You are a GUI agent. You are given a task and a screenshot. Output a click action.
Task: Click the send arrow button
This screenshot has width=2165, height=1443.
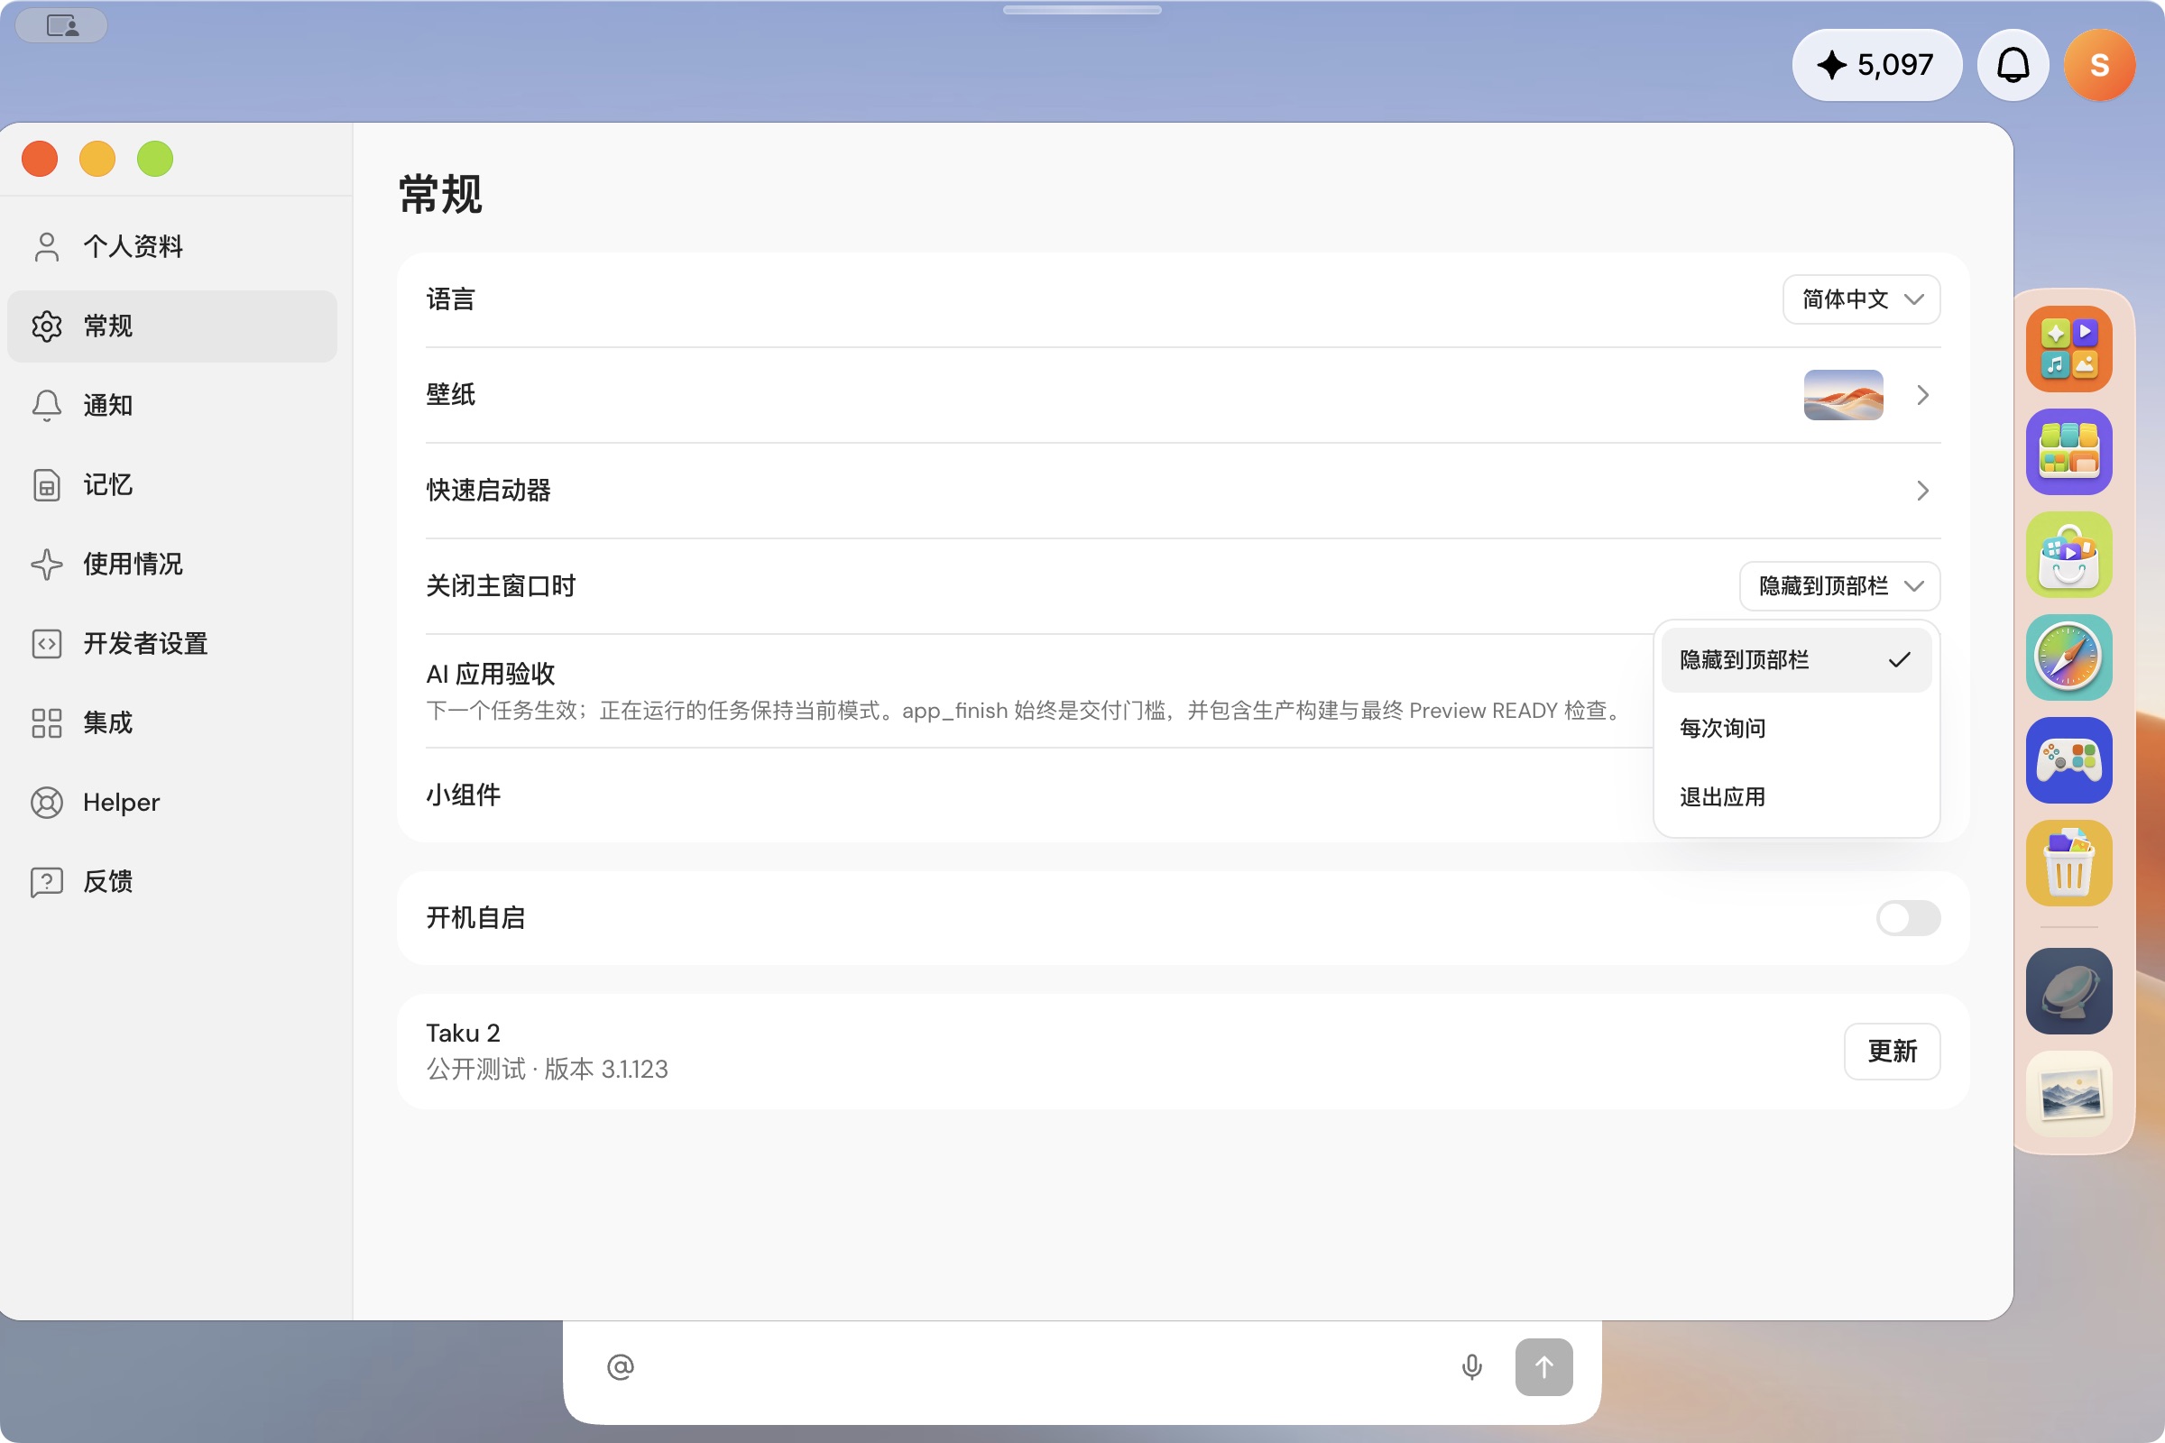[1543, 1366]
